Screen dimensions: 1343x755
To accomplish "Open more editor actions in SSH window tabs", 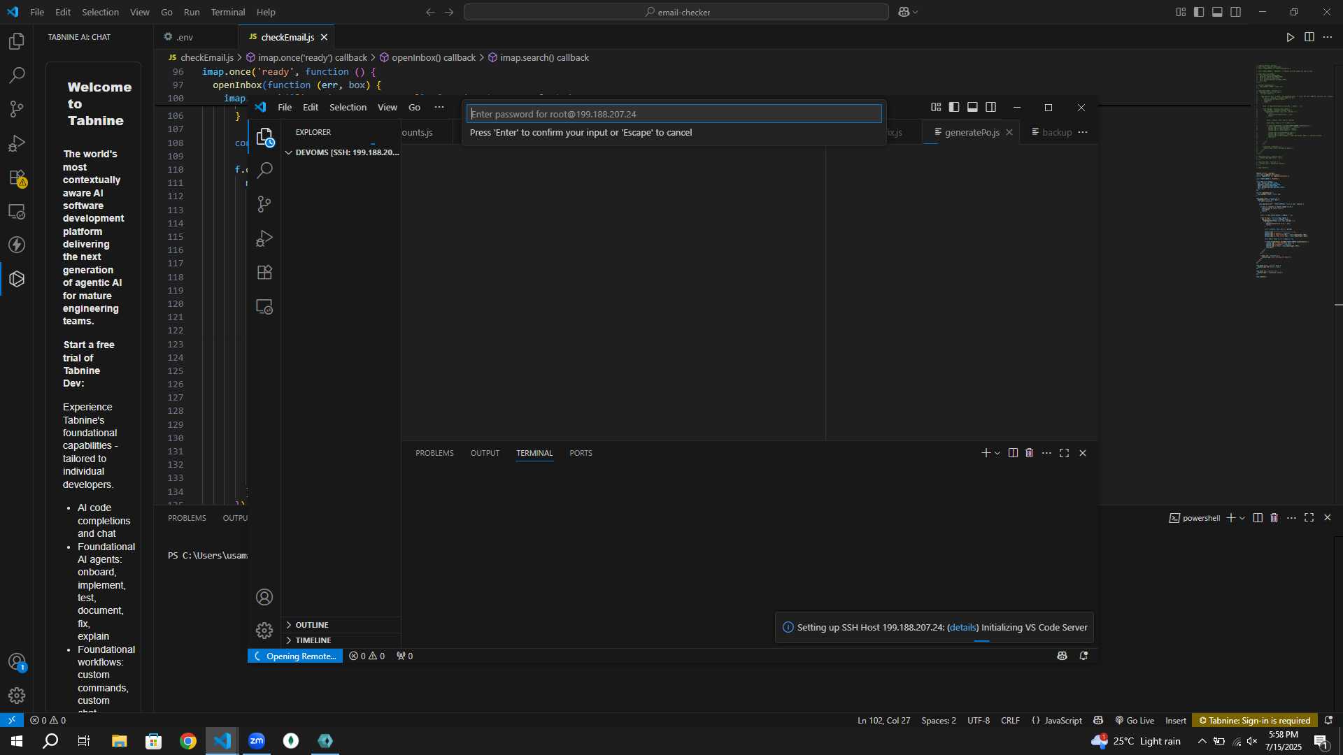I will click(1083, 132).
